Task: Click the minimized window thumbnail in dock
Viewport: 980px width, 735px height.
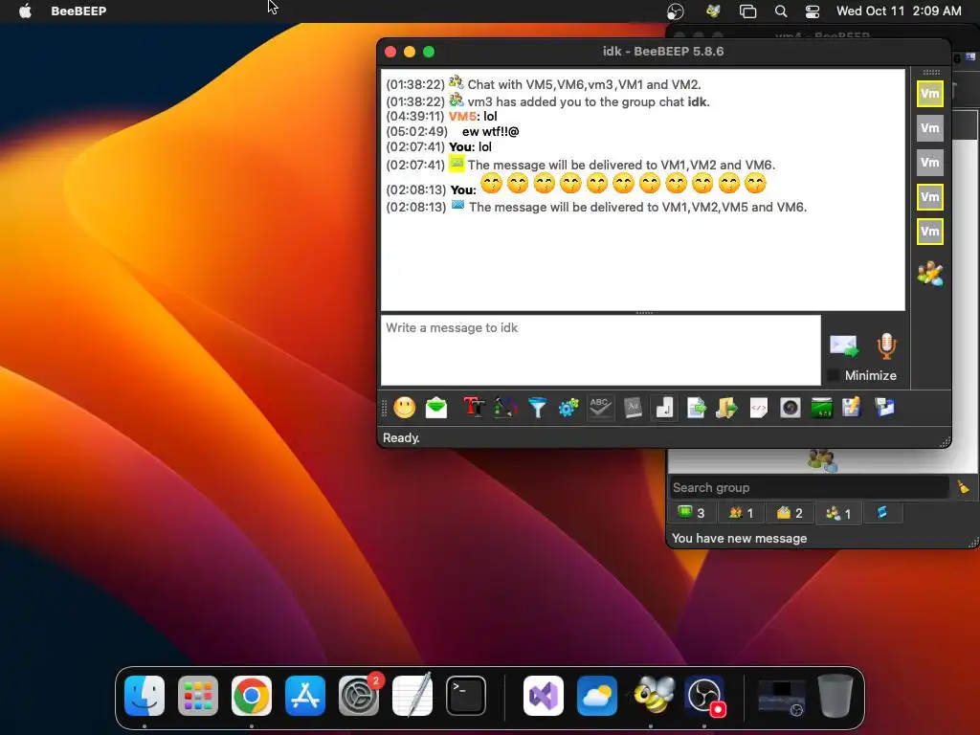Action: 781,697
